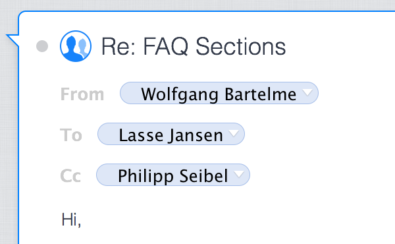Open the dropdown arrow beside Lasse Jansen
The image size is (395, 244).
click(x=234, y=133)
